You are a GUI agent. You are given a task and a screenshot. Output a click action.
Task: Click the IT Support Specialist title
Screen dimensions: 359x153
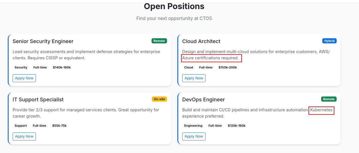coord(38,100)
